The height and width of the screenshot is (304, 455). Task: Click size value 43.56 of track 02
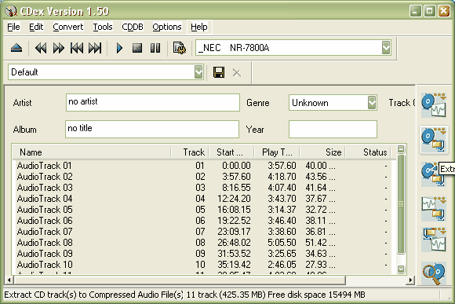(316, 177)
